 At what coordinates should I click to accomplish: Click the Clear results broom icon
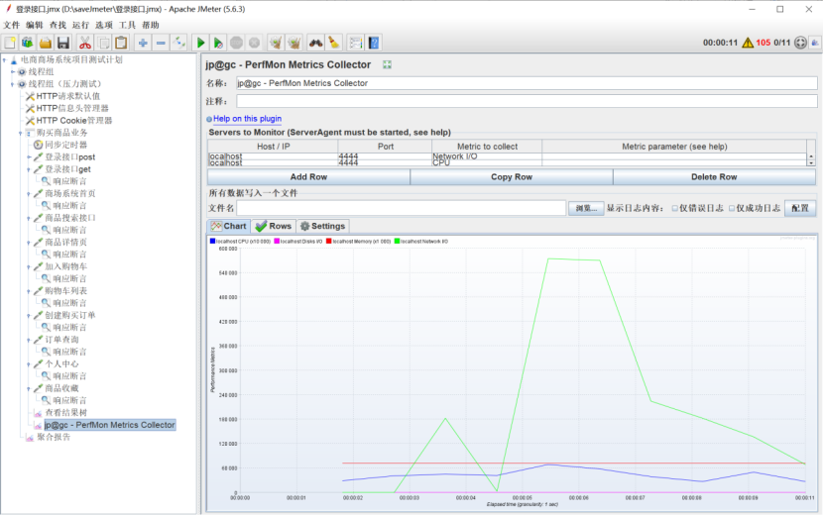coord(276,43)
